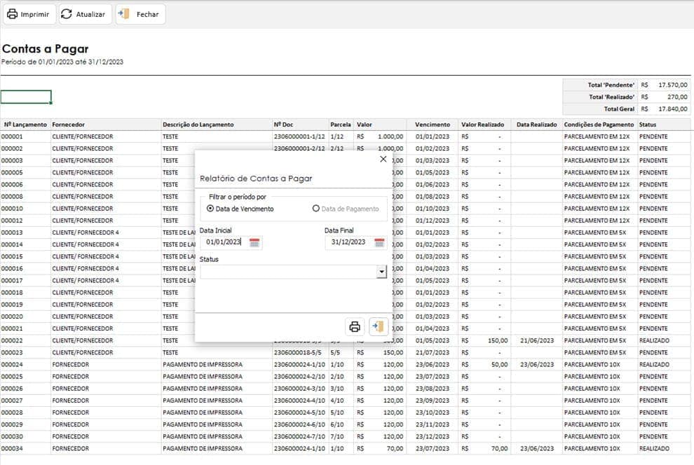Click the dialog's print icon button
This screenshot has width=694, height=465.
(355, 326)
